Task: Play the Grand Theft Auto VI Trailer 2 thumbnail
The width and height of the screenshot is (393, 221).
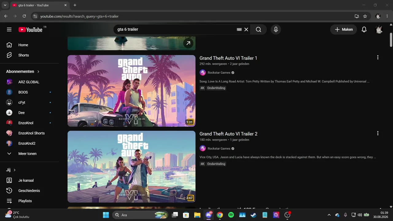Action: 131,167
